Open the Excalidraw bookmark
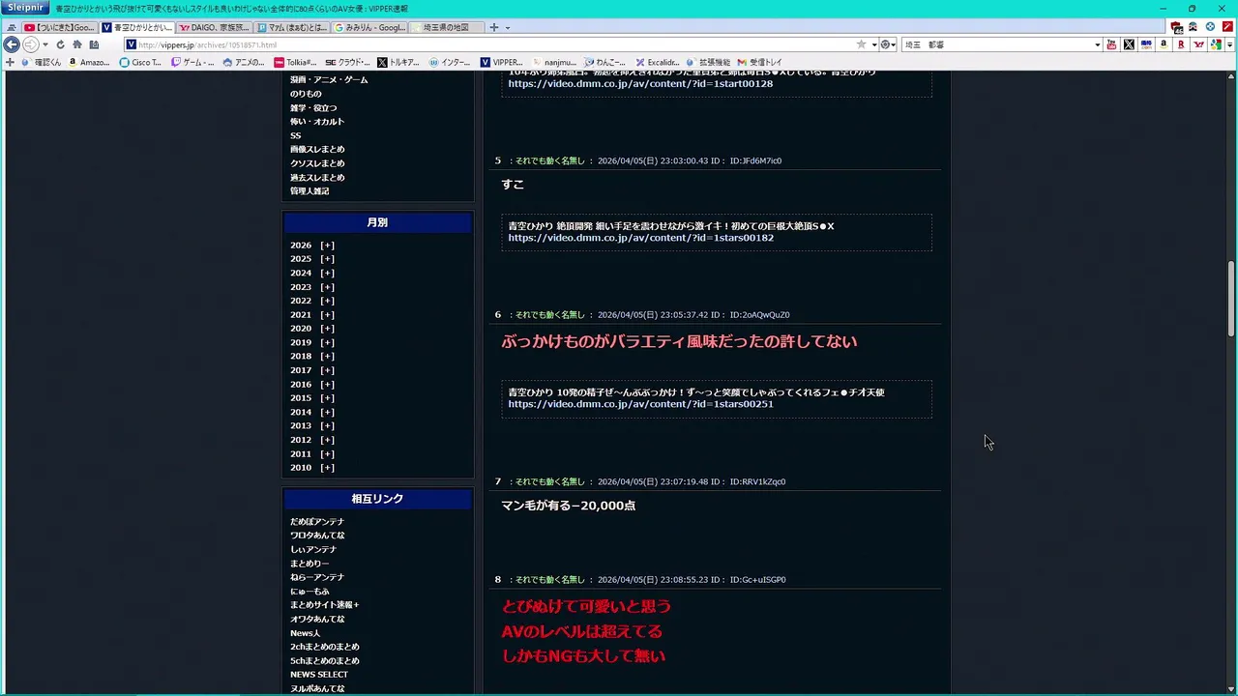Viewport: 1238px width, 696px height. click(x=657, y=63)
